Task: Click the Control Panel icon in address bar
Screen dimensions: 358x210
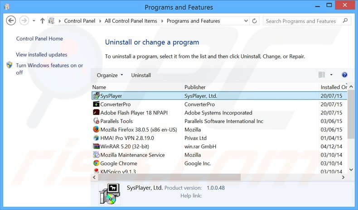Action: (x=52, y=21)
